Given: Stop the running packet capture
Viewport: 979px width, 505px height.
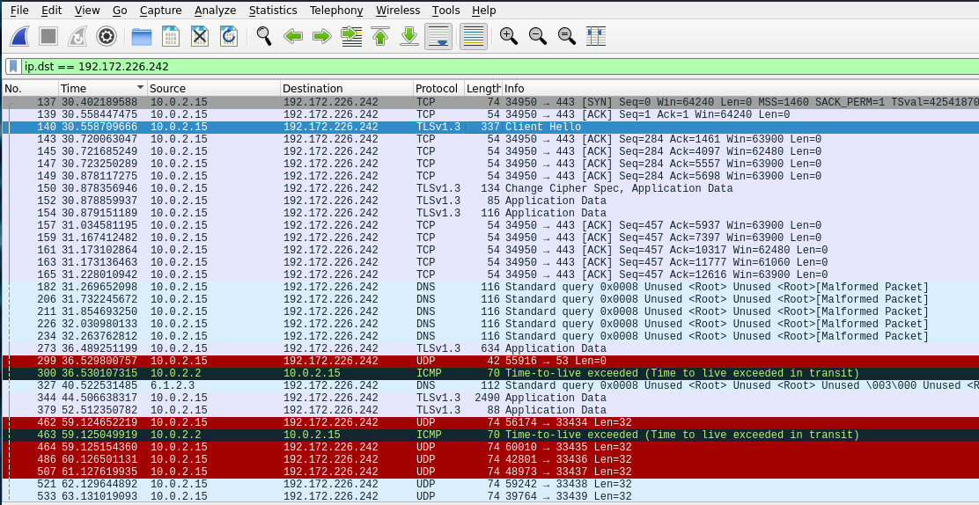Looking at the screenshot, I should click(48, 37).
